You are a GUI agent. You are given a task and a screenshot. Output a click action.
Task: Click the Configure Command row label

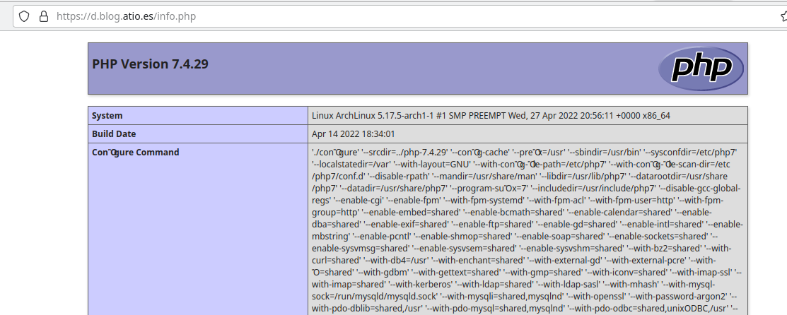(x=135, y=152)
